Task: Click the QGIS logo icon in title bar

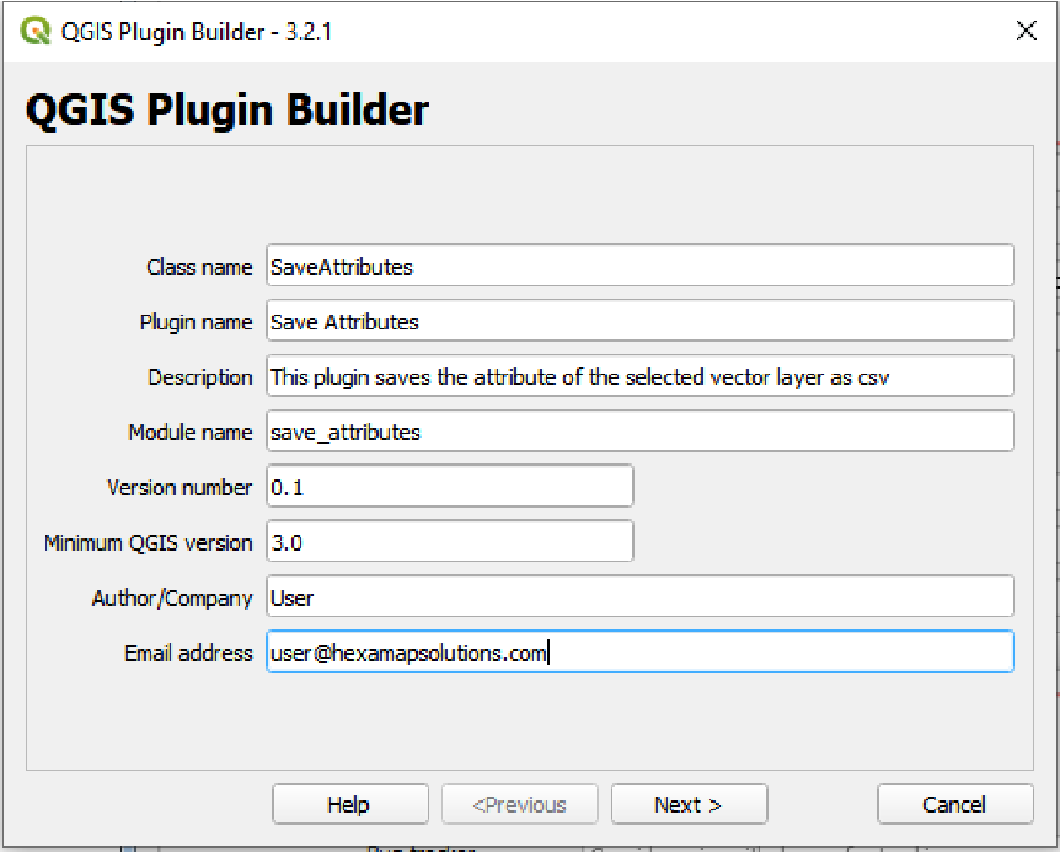Action: (x=35, y=32)
